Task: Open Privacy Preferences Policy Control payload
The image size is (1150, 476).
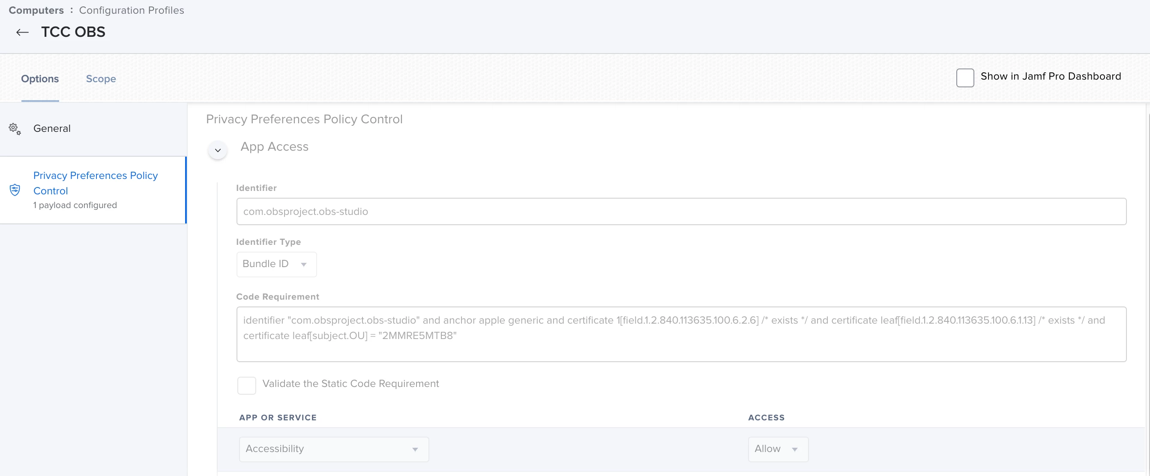Action: pyautogui.click(x=96, y=183)
